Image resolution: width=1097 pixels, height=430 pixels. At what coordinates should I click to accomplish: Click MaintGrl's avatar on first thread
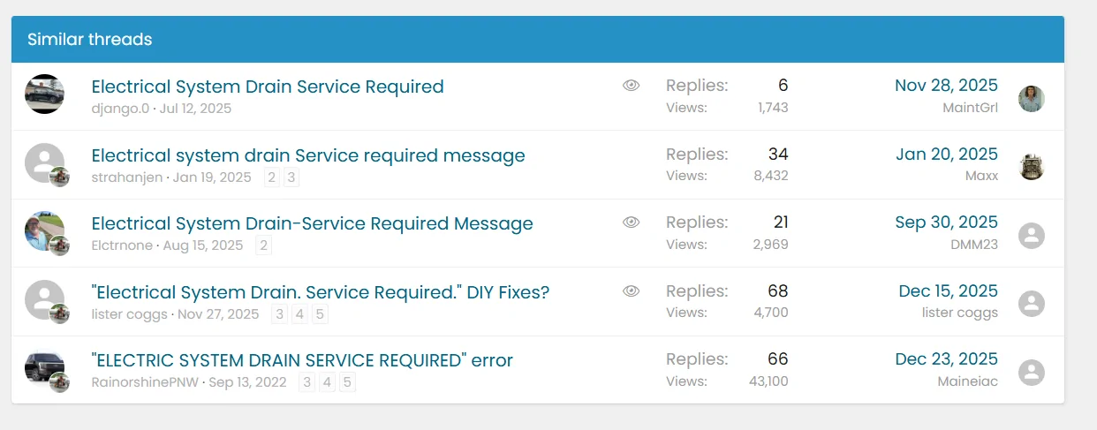coord(1032,99)
